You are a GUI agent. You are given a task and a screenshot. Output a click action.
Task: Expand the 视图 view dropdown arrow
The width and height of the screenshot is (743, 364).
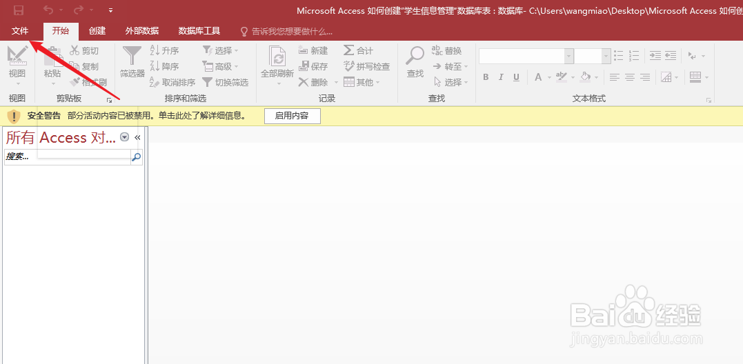tap(17, 83)
